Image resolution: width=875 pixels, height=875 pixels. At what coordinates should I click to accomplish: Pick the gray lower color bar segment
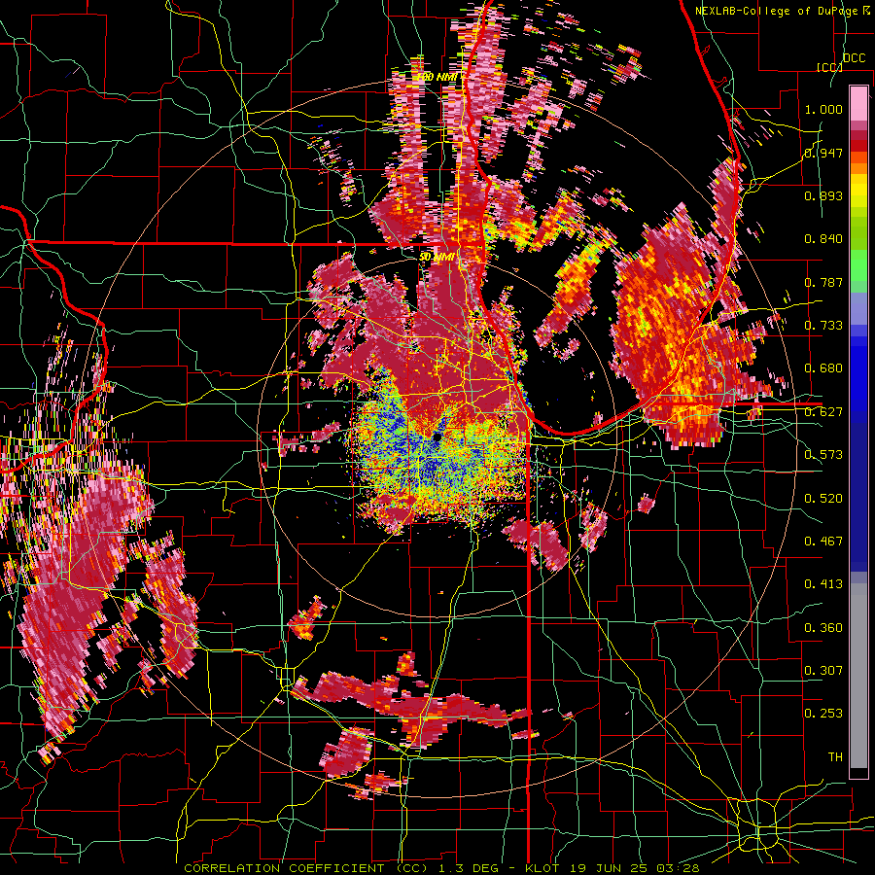click(x=858, y=676)
